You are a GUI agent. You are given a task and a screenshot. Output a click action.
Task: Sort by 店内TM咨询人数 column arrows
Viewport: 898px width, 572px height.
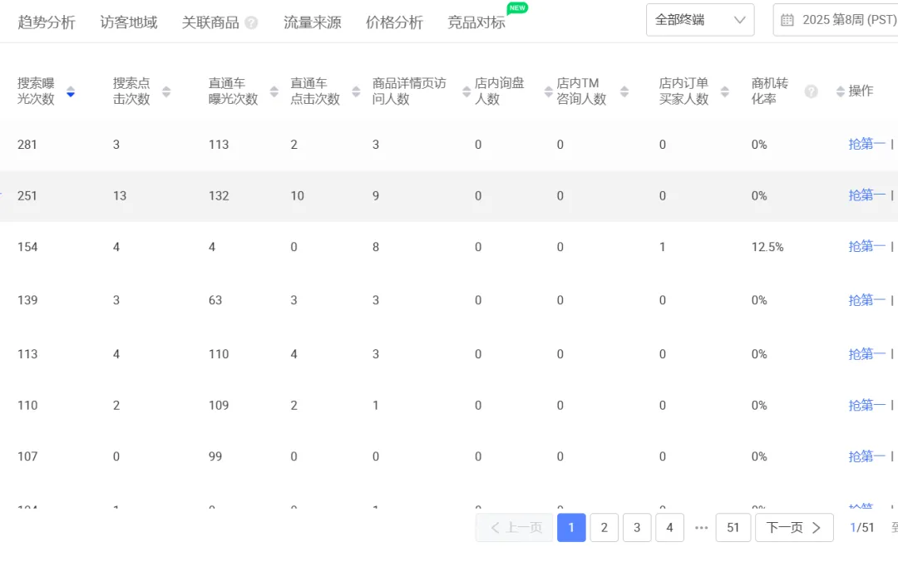click(624, 91)
